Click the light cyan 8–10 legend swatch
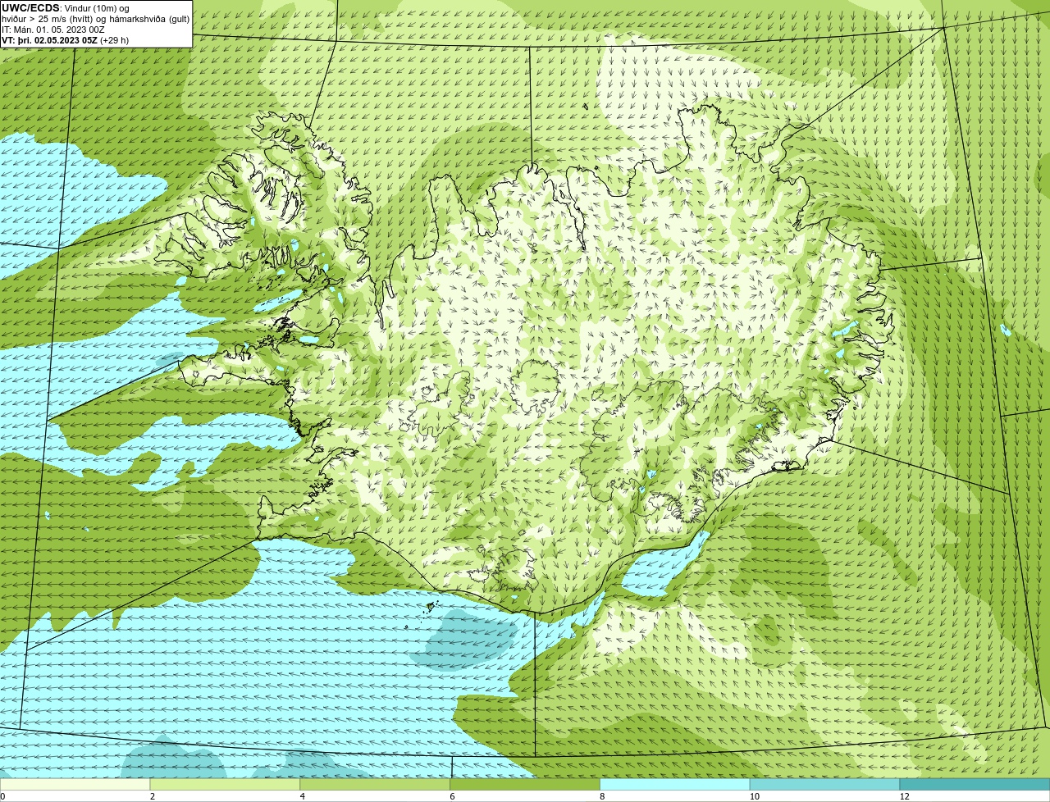 point(675,785)
